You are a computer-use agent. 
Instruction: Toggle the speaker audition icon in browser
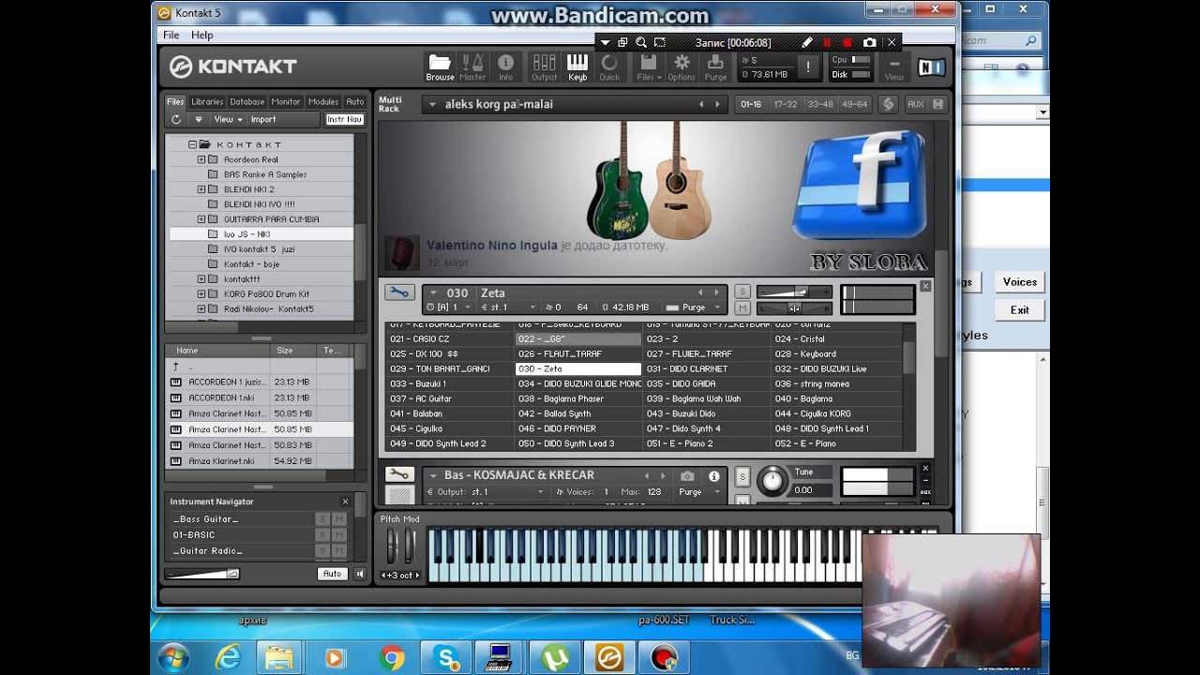[x=360, y=574]
